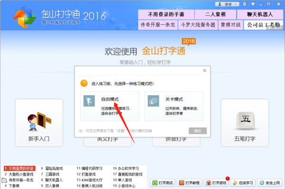This screenshot has width=285, height=189.
Task: Click numbered list item 8 聊天机器人
Action: pos(52,180)
